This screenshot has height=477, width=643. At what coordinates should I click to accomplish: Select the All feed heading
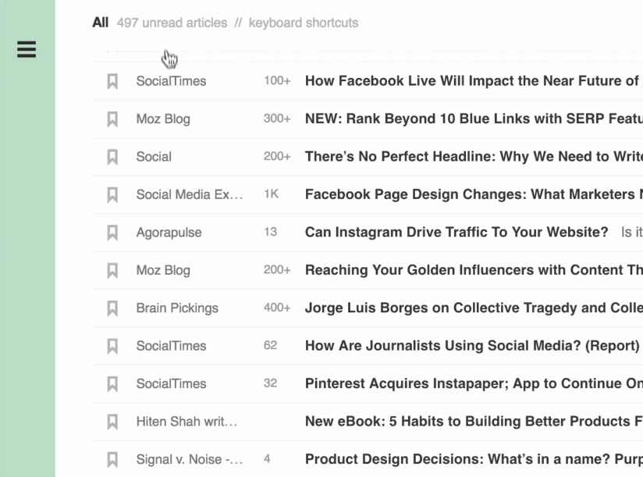point(101,23)
